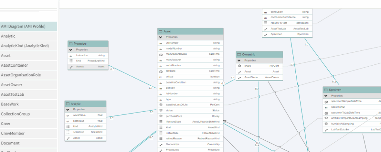
Task: Click the Ownership class header icon
Action: (x=239, y=54)
